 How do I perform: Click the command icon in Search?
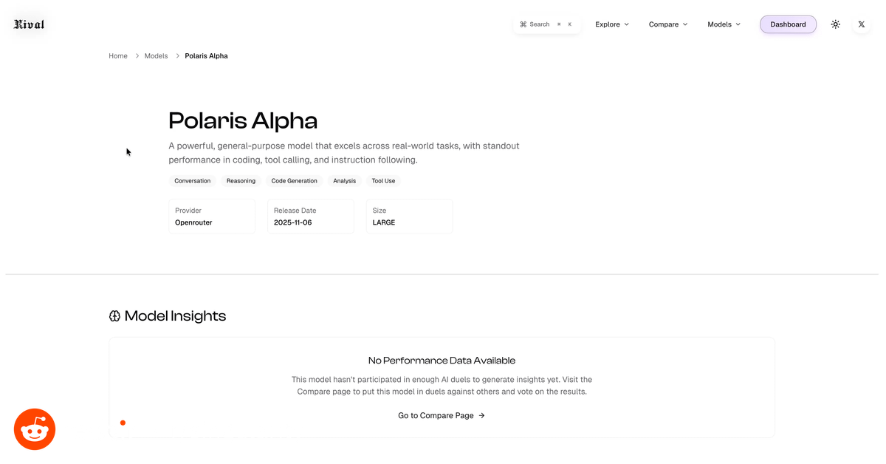[523, 24]
